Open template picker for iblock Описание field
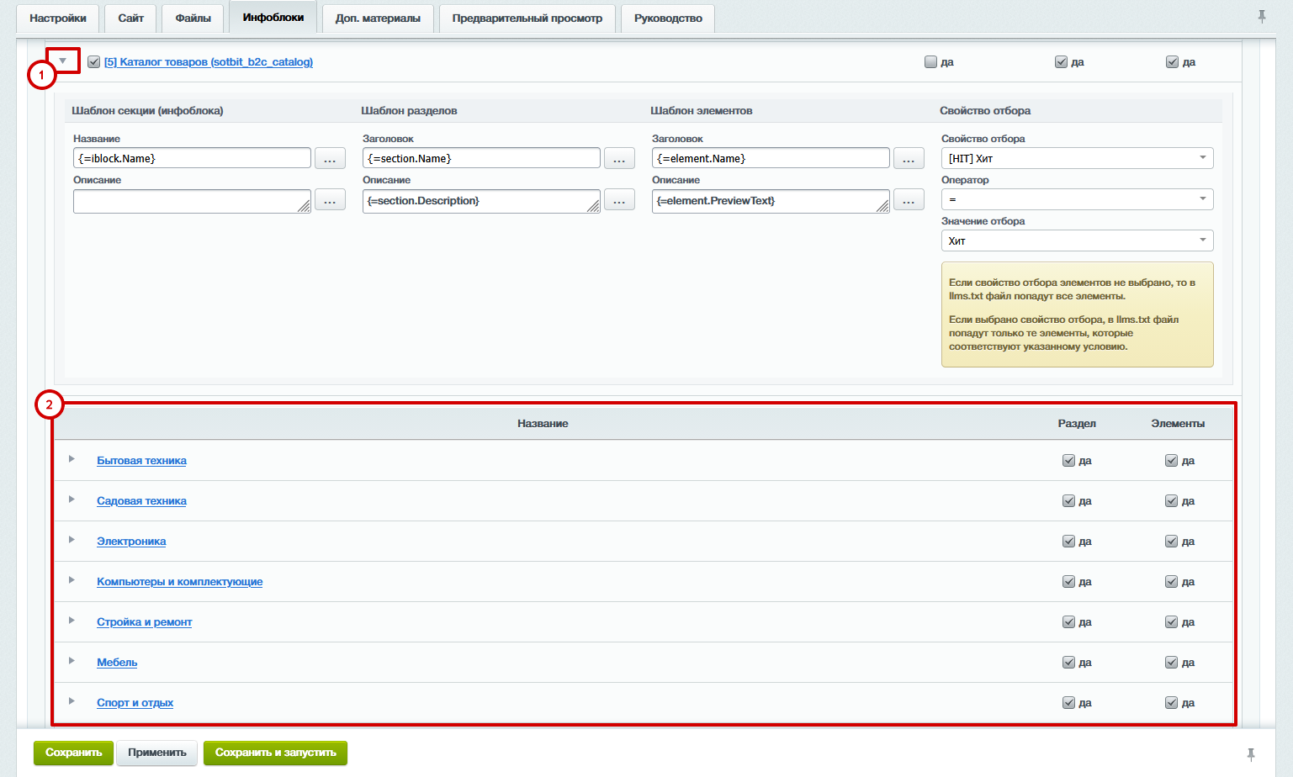The width and height of the screenshot is (1293, 777). [330, 201]
